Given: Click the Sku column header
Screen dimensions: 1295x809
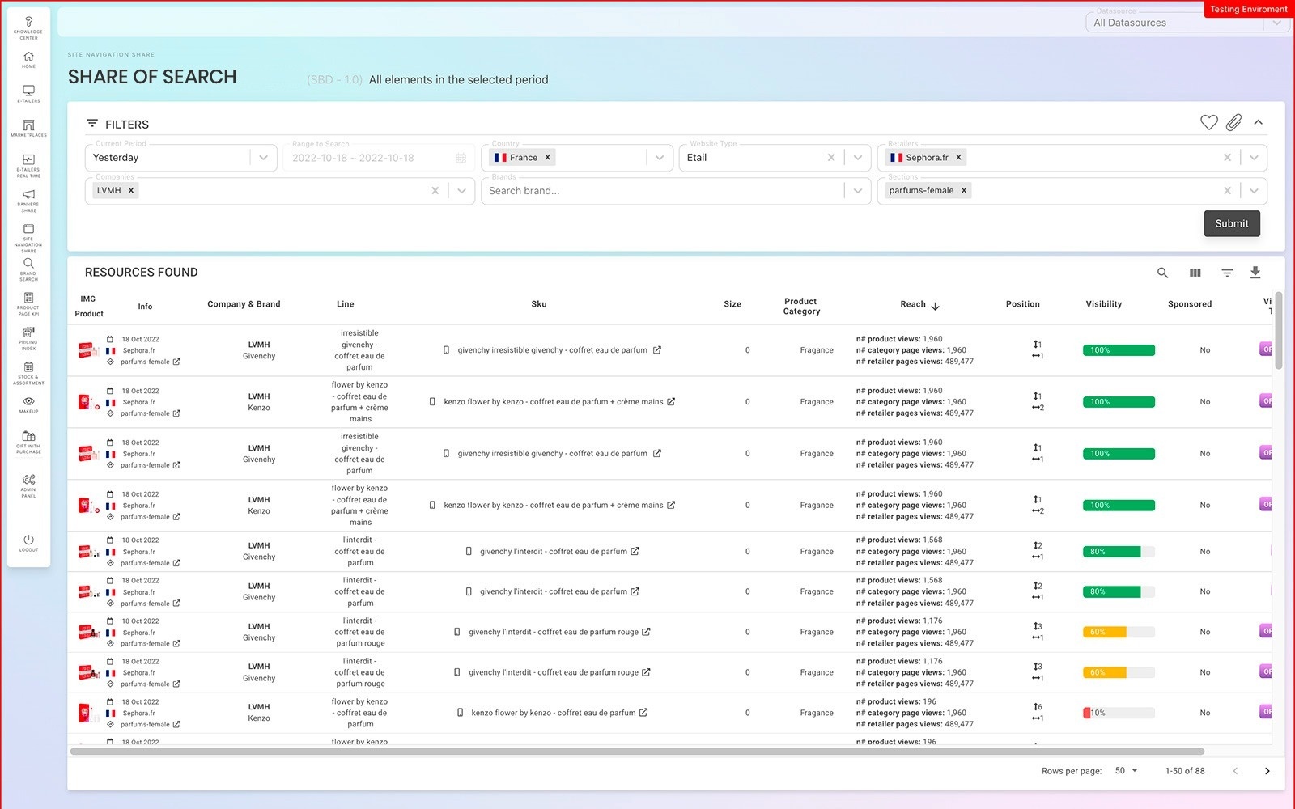Looking at the screenshot, I should click(x=539, y=304).
